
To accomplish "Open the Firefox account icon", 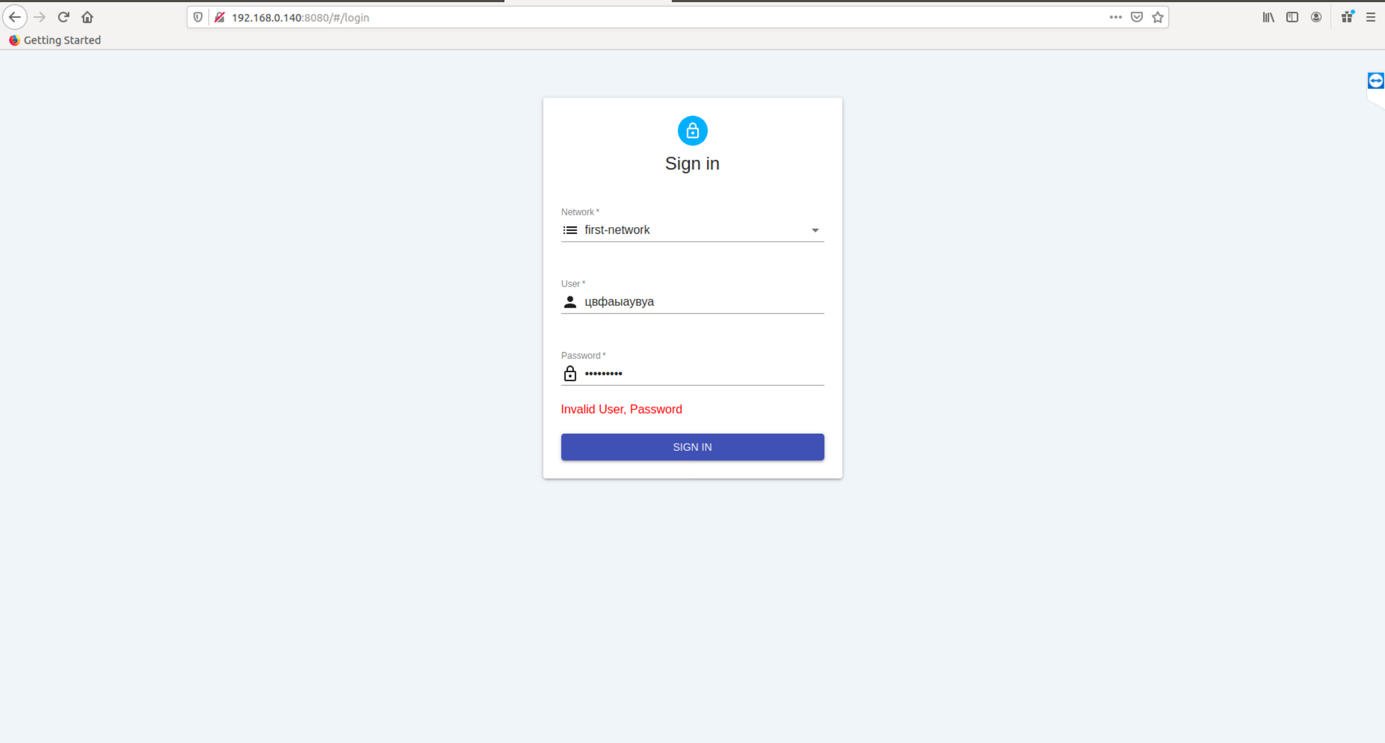I will tap(1316, 17).
